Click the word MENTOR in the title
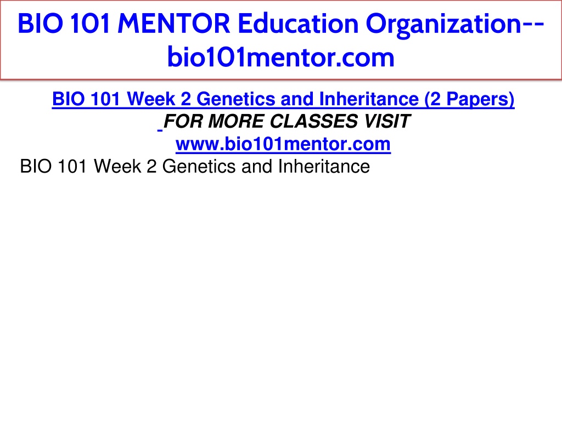 click(x=174, y=24)
